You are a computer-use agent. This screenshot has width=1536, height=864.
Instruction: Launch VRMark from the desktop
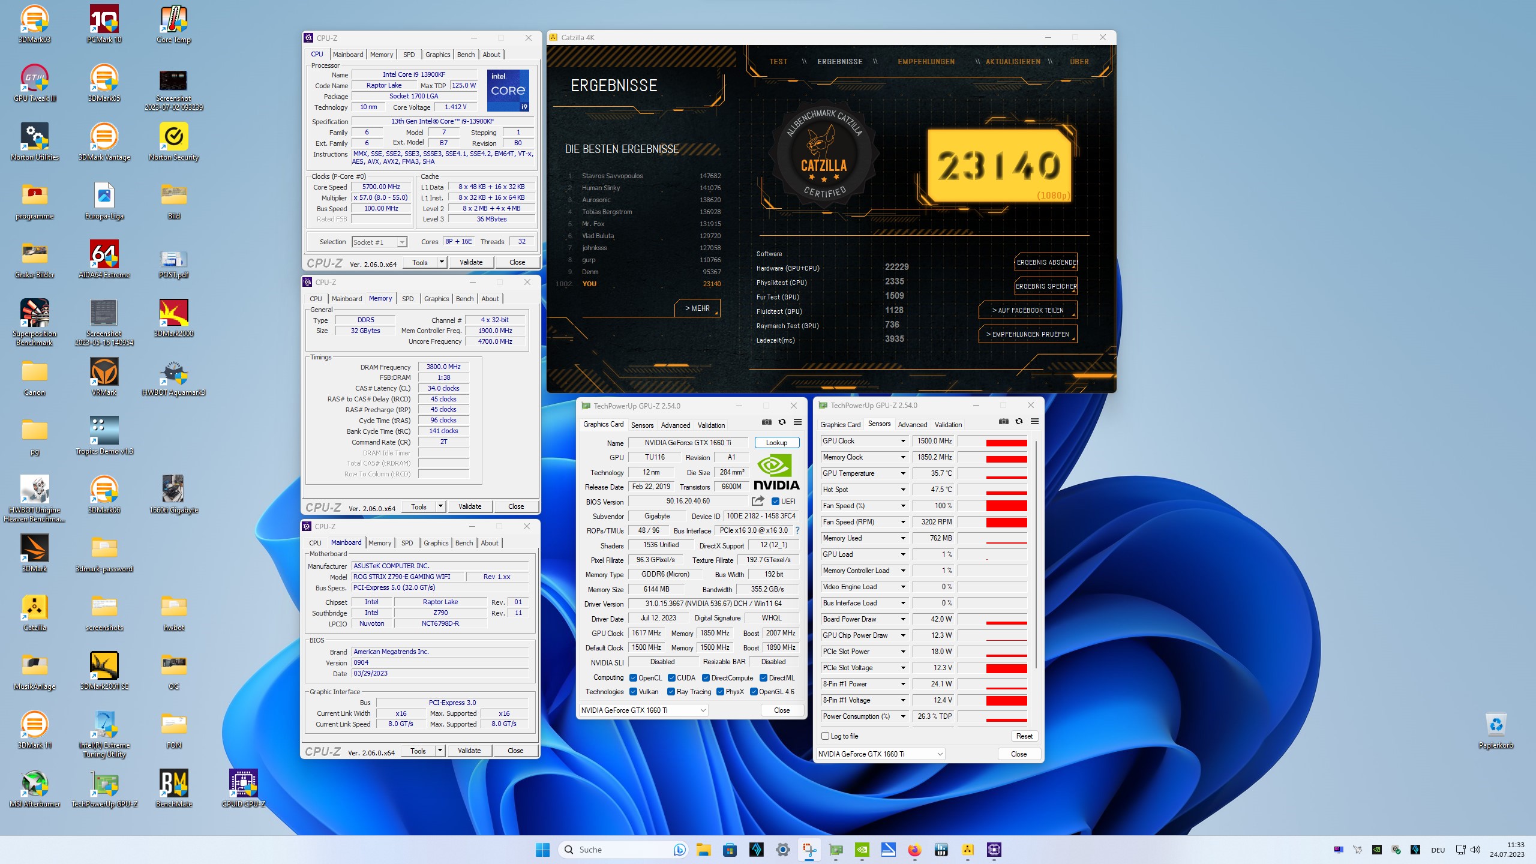pos(104,377)
